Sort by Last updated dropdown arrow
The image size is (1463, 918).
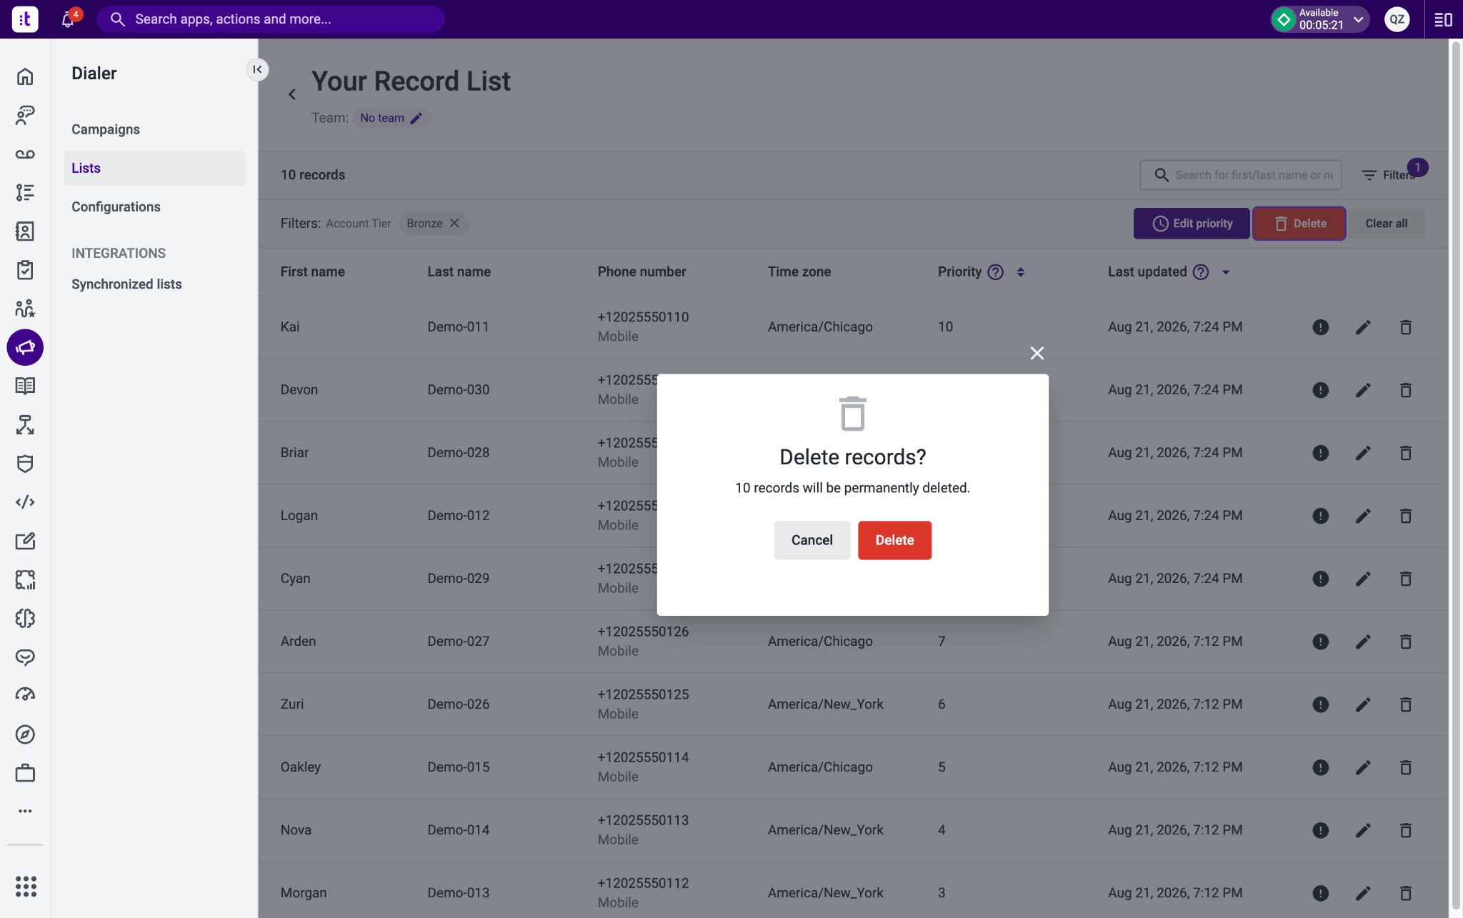(x=1226, y=272)
